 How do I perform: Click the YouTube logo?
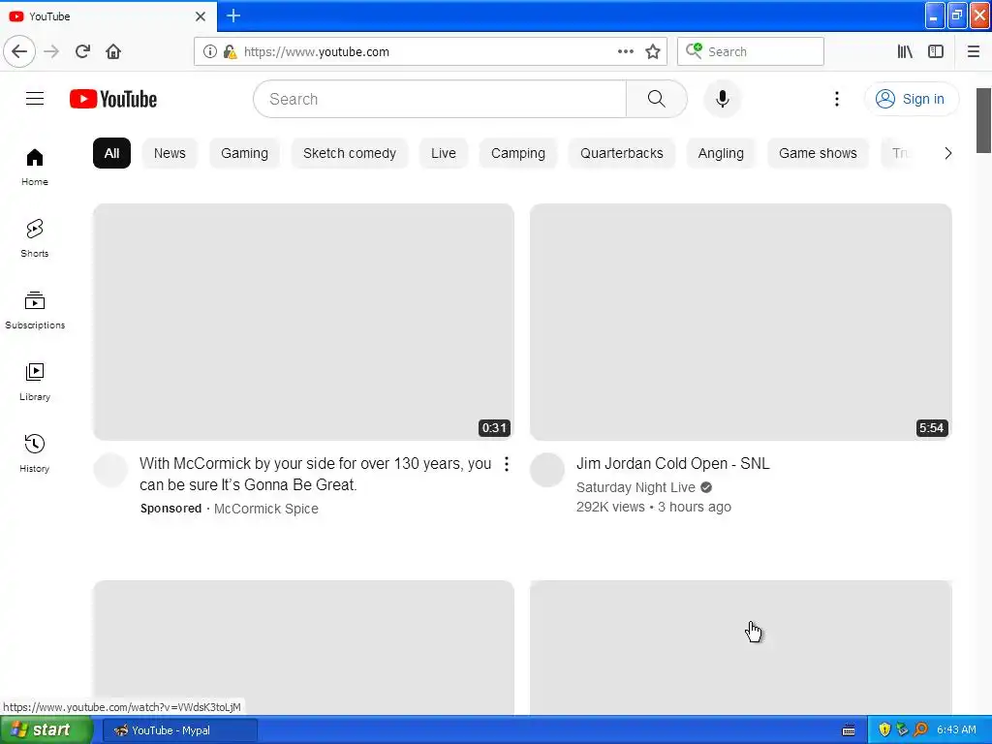(x=113, y=99)
